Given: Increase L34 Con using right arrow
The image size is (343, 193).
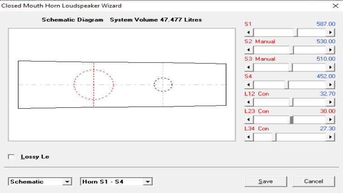Looking at the screenshot, I should click(x=330, y=137).
